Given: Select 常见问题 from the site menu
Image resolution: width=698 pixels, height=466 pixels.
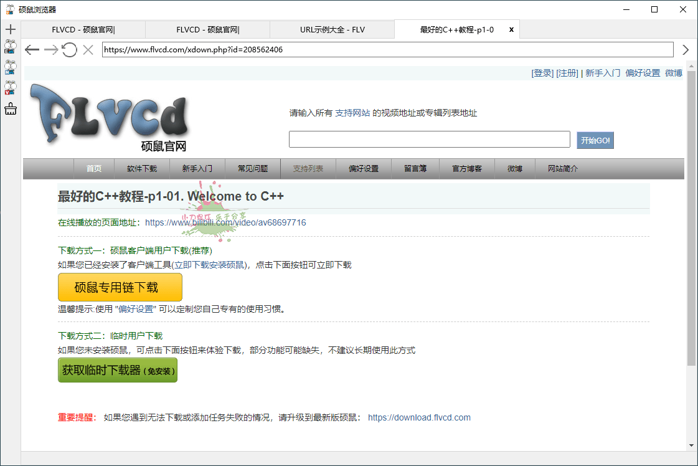Looking at the screenshot, I should point(253,169).
